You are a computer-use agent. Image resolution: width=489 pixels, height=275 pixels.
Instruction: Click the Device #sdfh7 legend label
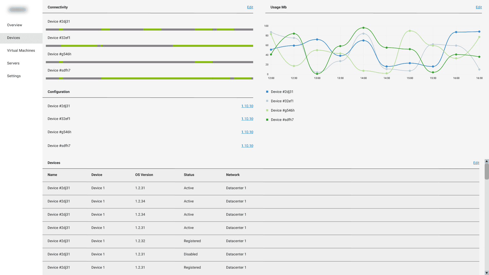[282, 120]
